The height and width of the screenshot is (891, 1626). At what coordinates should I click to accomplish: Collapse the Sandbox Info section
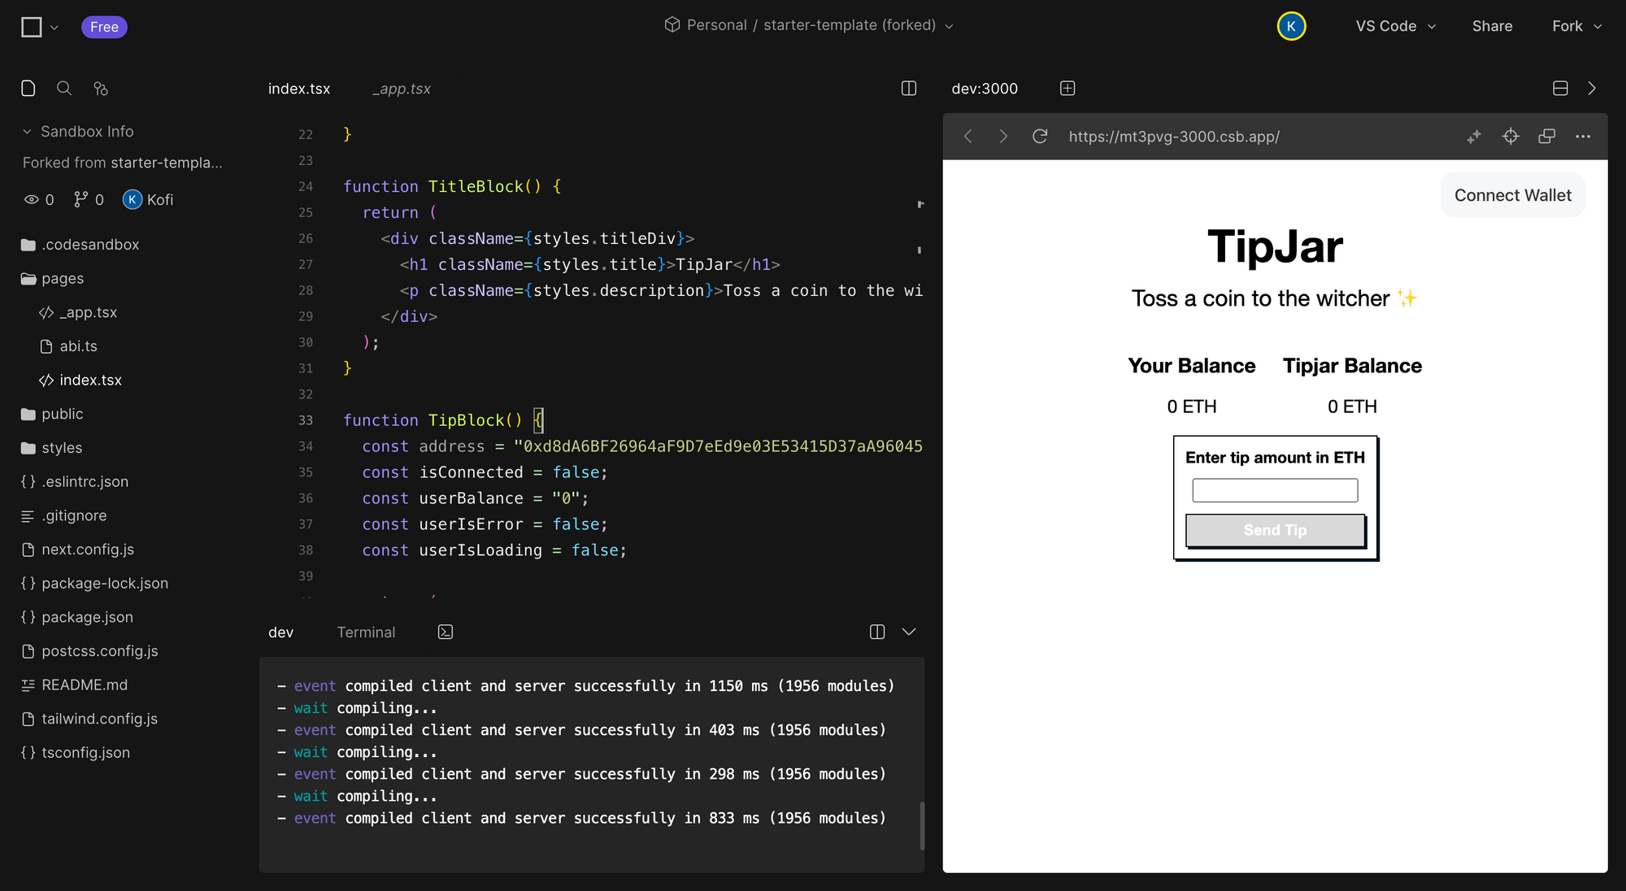[27, 132]
